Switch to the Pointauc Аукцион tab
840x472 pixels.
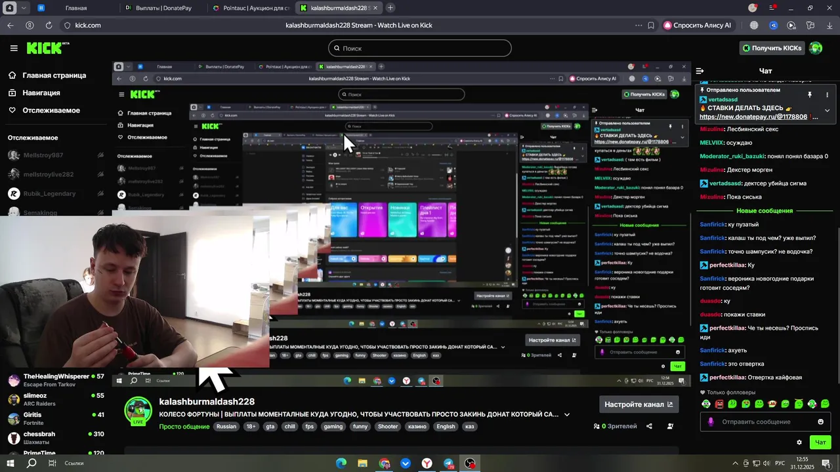[252, 8]
